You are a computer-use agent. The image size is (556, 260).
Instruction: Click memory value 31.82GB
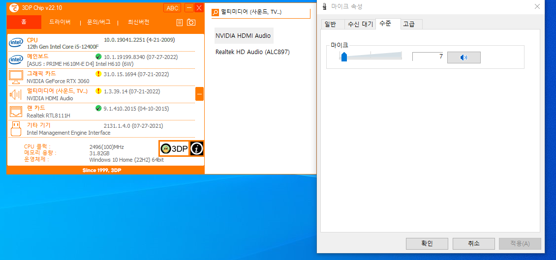coord(100,153)
